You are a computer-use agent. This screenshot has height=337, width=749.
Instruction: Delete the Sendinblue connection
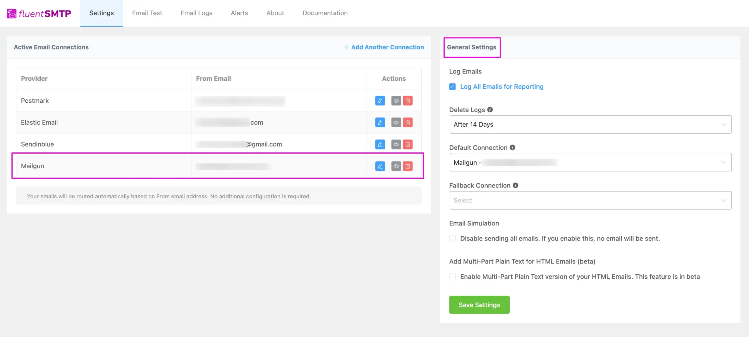click(x=408, y=144)
